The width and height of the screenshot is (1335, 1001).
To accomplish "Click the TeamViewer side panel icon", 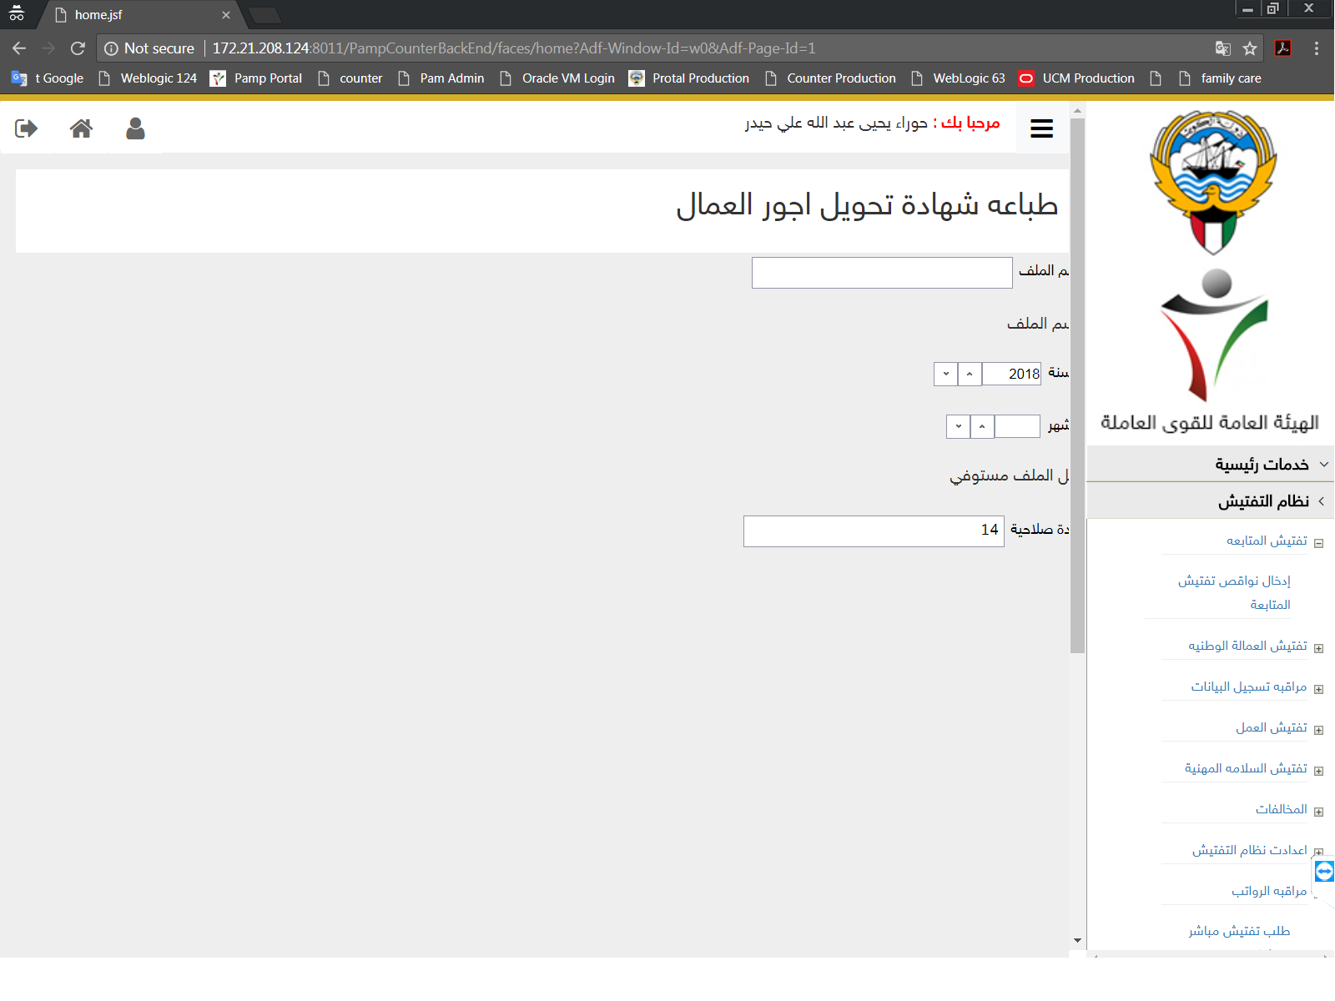I will [x=1324, y=872].
